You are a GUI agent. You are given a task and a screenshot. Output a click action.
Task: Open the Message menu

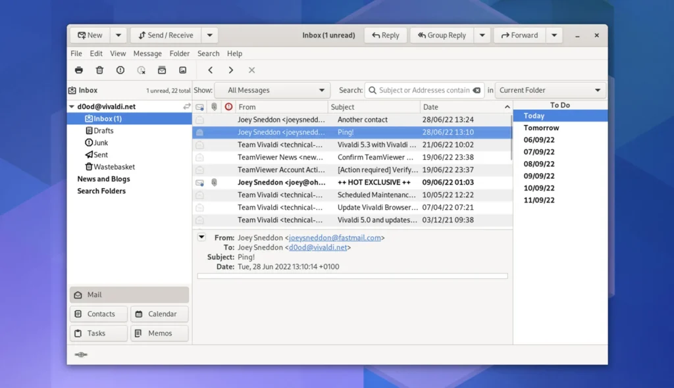coord(147,53)
